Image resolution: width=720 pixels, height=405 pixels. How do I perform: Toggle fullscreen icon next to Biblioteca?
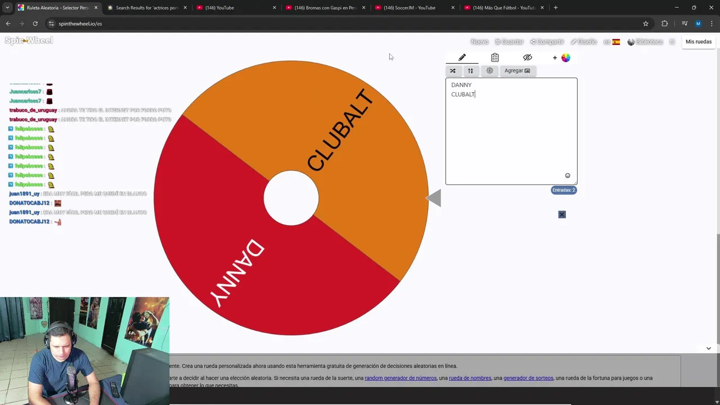pos(672,42)
